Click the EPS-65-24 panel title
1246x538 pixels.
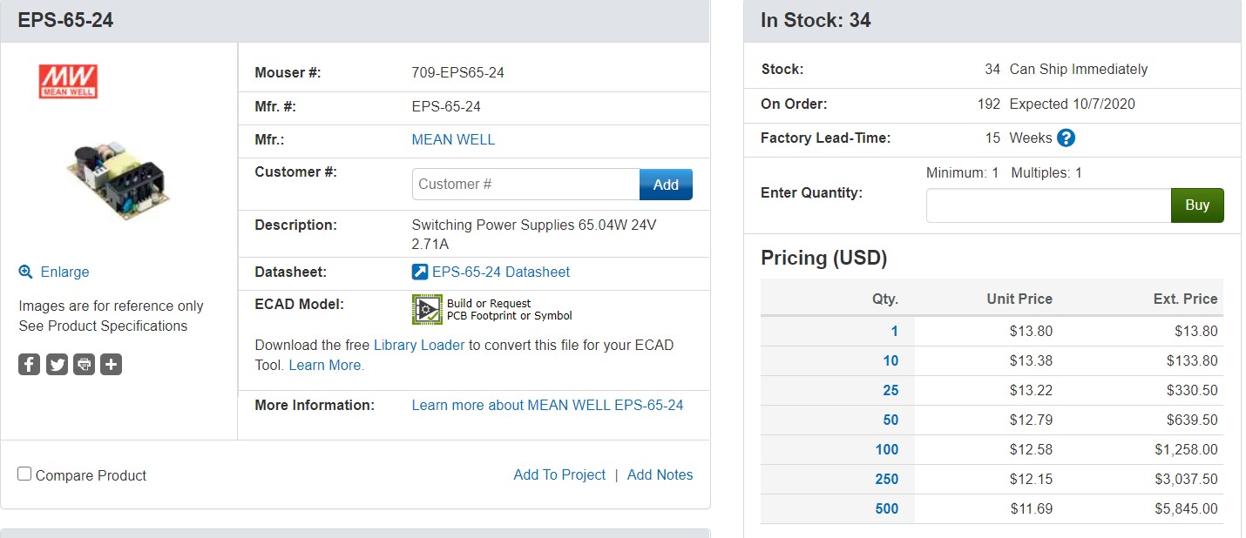65,20
